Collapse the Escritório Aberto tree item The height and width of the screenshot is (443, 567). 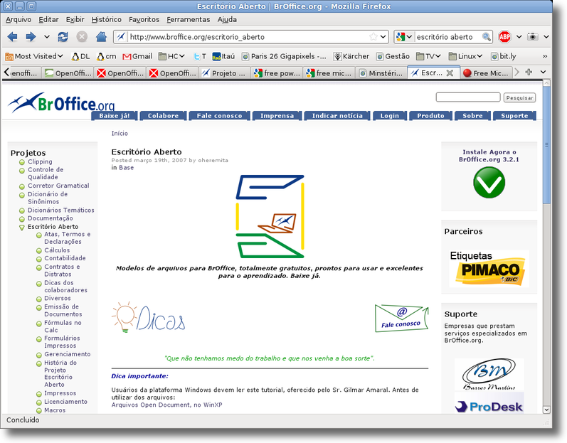21,228
